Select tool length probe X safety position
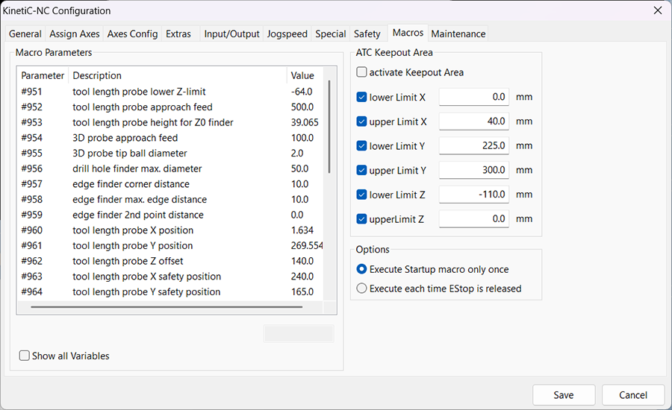The height and width of the screenshot is (410, 672). [170, 277]
